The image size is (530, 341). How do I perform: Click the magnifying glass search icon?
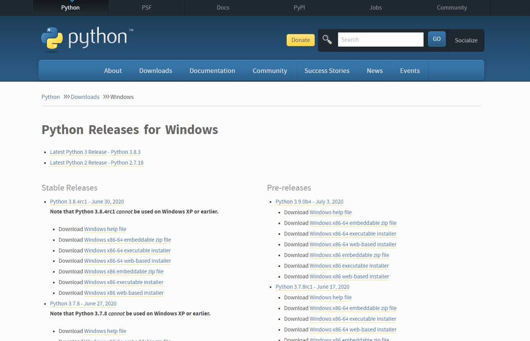tap(327, 39)
